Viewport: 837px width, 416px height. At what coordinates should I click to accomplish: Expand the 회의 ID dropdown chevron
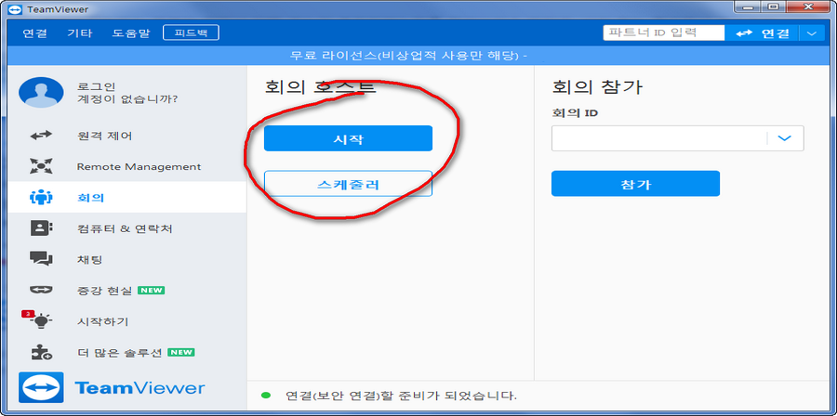click(784, 138)
